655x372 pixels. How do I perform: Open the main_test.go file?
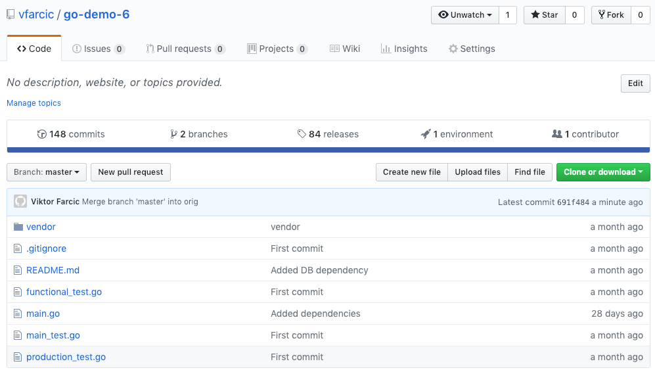53,336
